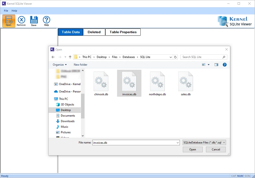Go back in the Open dialog
255x178 pixels.
53,57
